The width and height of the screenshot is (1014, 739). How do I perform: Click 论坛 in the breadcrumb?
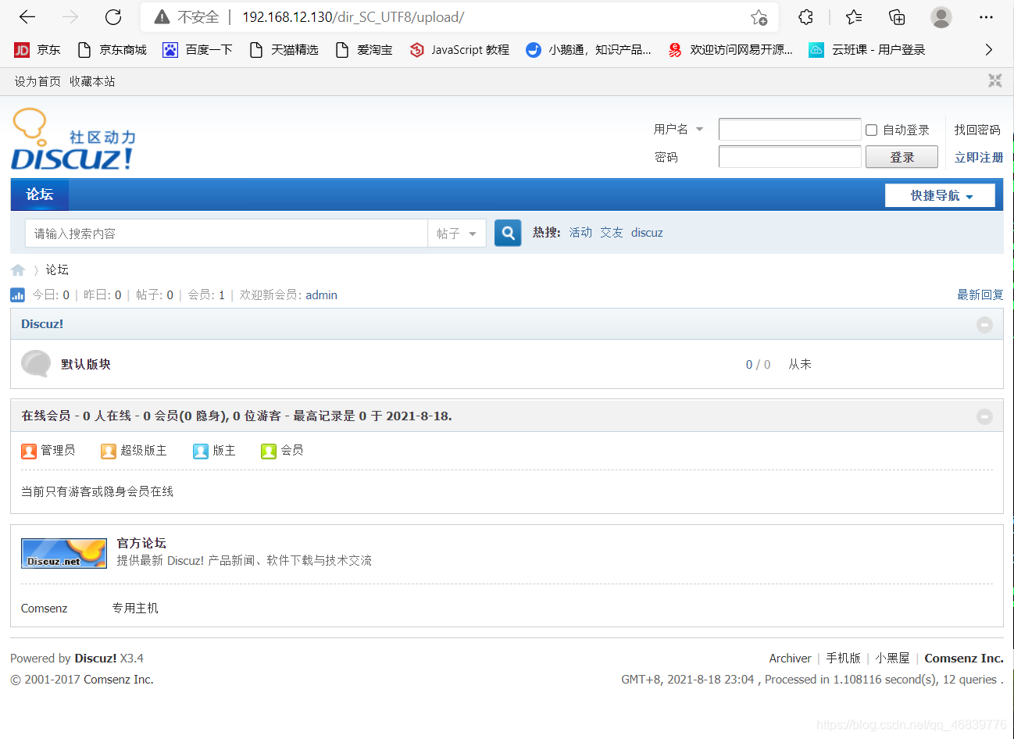(x=57, y=270)
